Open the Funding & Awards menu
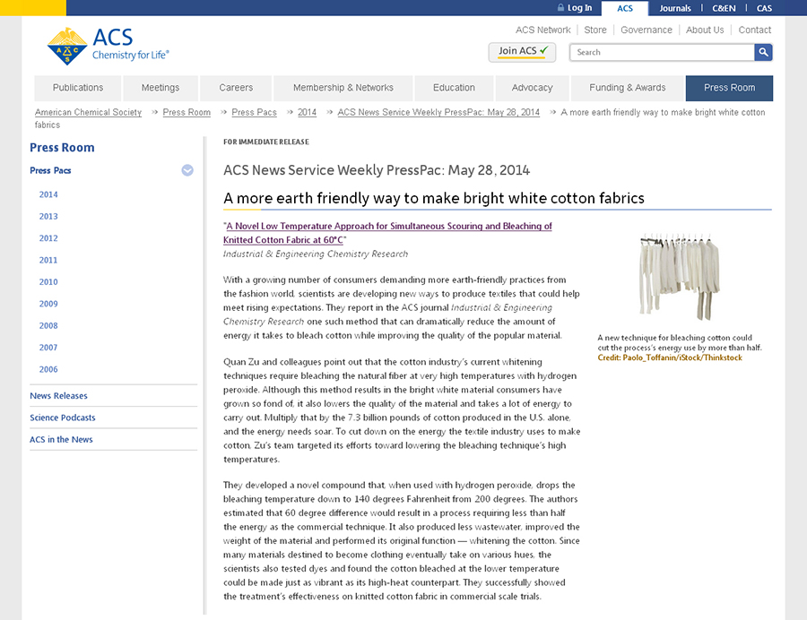807x620 pixels. [627, 88]
